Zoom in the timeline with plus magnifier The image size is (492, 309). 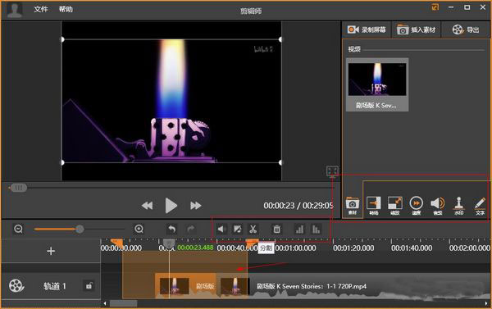[139, 229]
